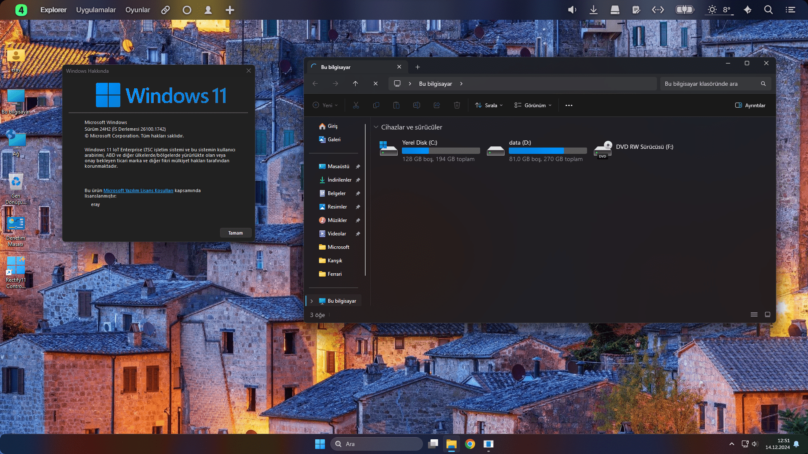
Task: Click the download icon in top bar
Action: (593, 10)
